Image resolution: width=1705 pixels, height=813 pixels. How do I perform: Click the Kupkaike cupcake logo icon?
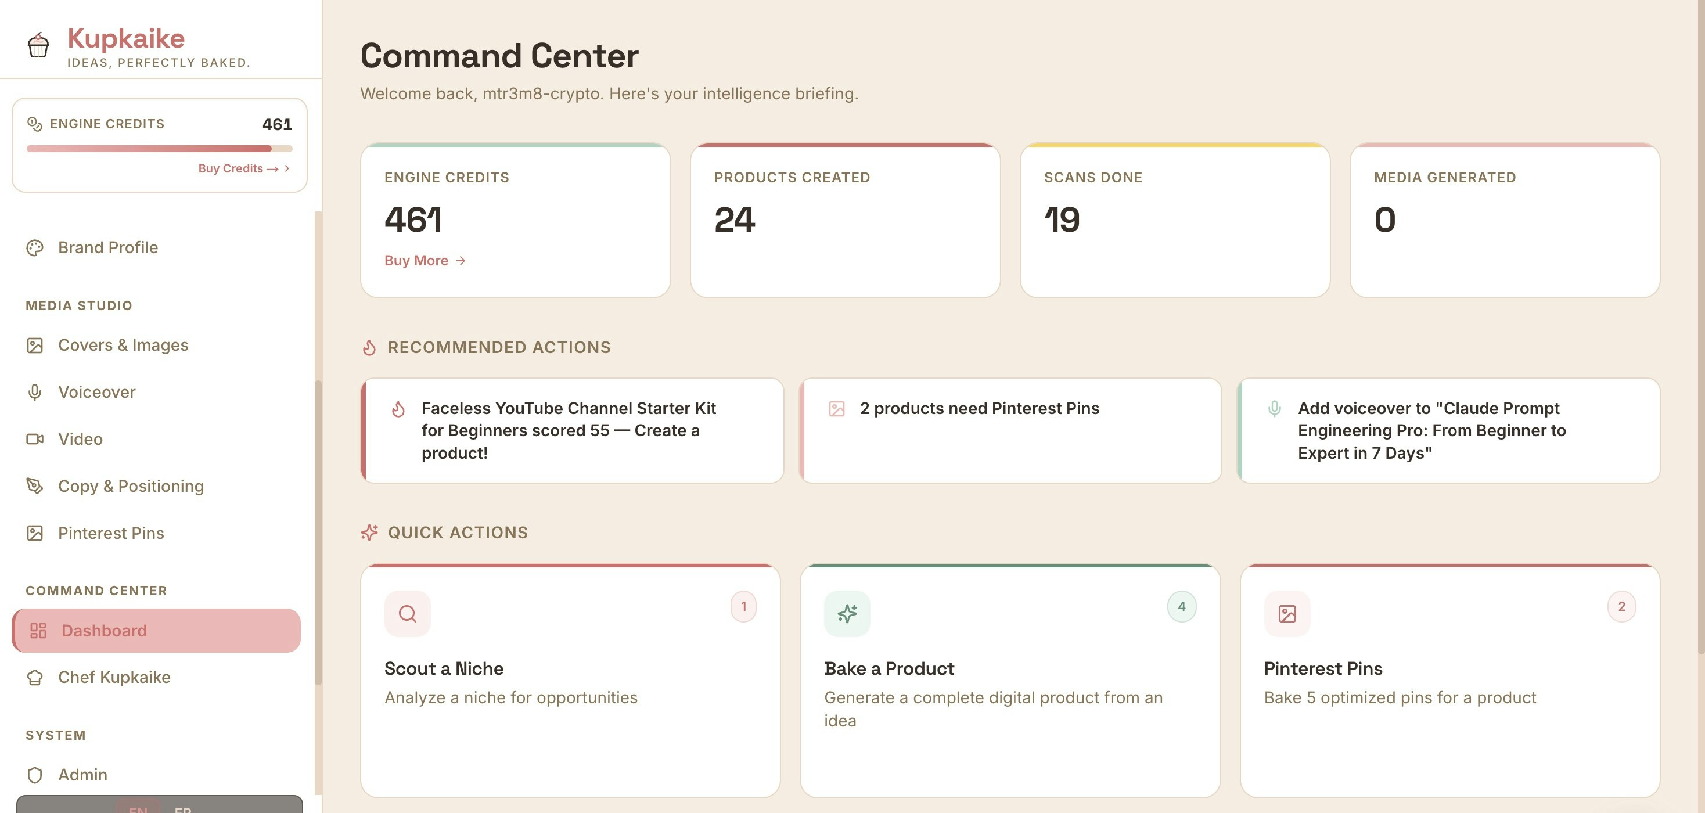click(x=38, y=46)
